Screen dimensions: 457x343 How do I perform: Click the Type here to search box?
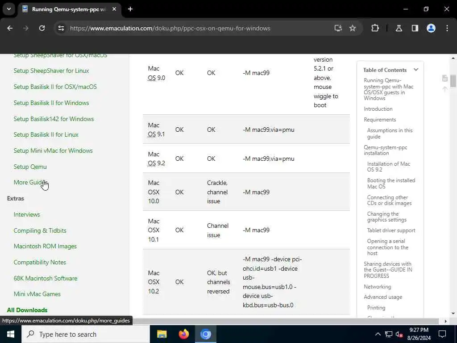click(x=85, y=334)
